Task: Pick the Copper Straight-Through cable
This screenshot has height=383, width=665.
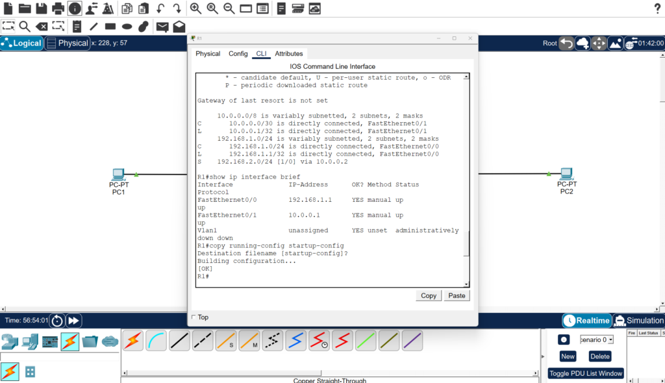Action: [x=179, y=340]
